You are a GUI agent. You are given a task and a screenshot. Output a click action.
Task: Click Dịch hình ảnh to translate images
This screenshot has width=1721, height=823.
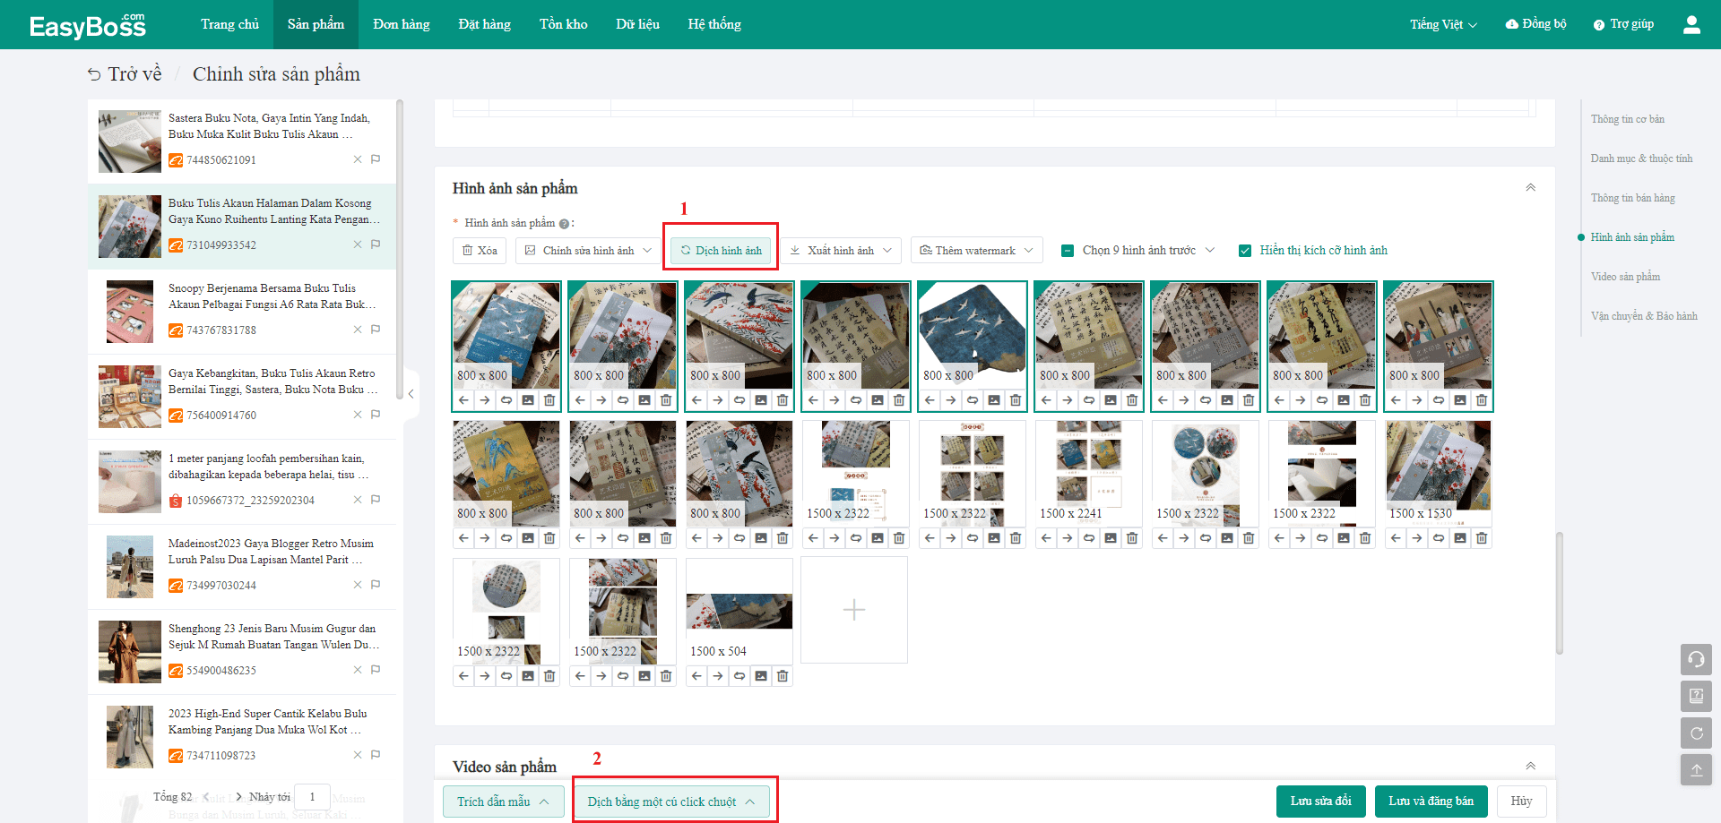tap(722, 251)
